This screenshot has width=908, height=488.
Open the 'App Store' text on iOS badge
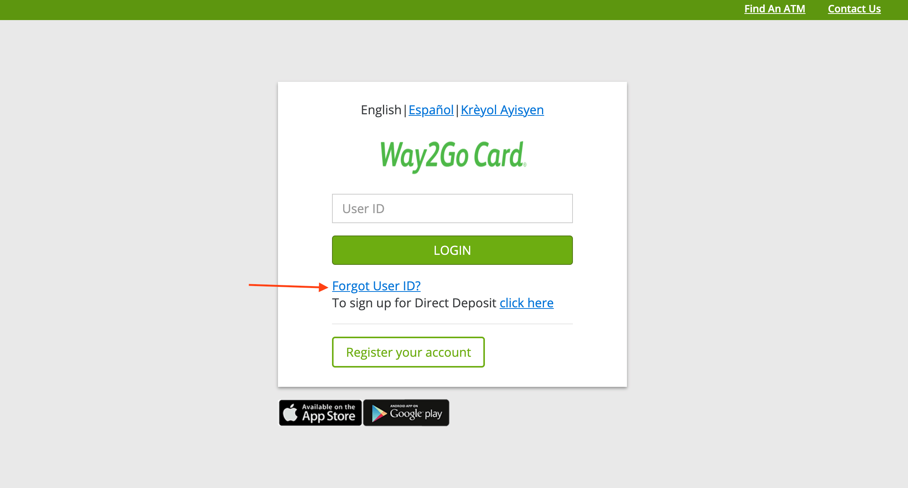pyautogui.click(x=329, y=417)
